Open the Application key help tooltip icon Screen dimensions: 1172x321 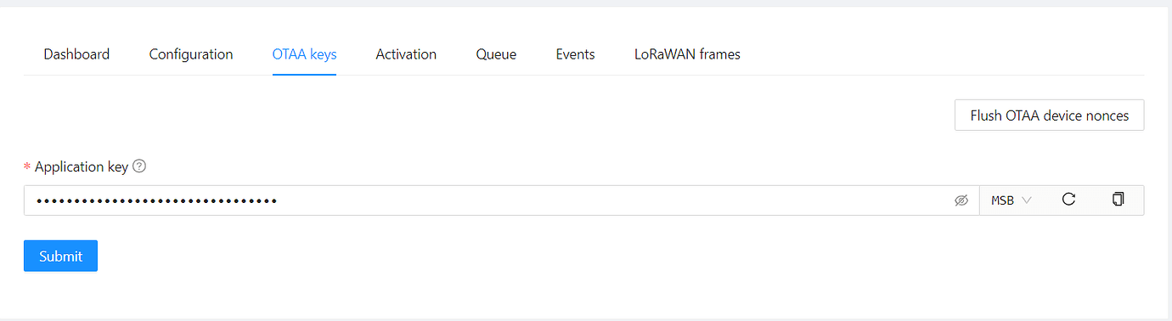click(140, 166)
